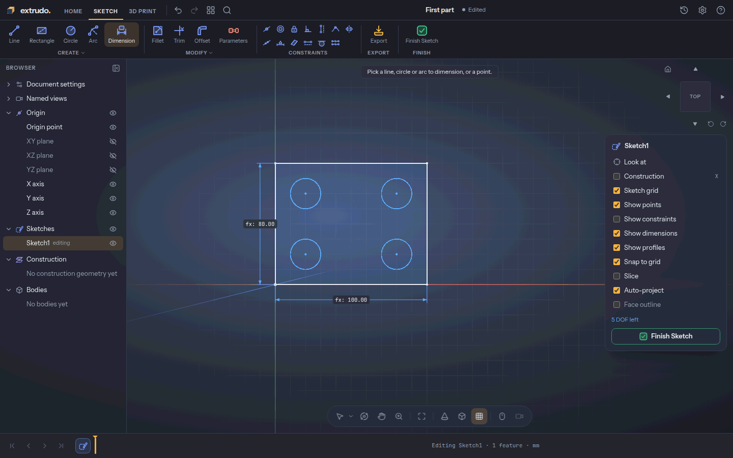This screenshot has width=733, height=458.
Task: Expand Document settings
Action: click(9, 84)
